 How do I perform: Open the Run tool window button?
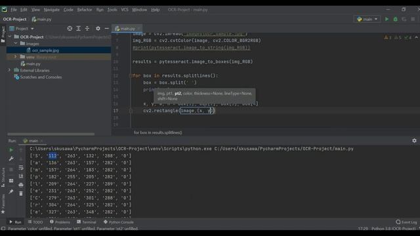[15, 222]
